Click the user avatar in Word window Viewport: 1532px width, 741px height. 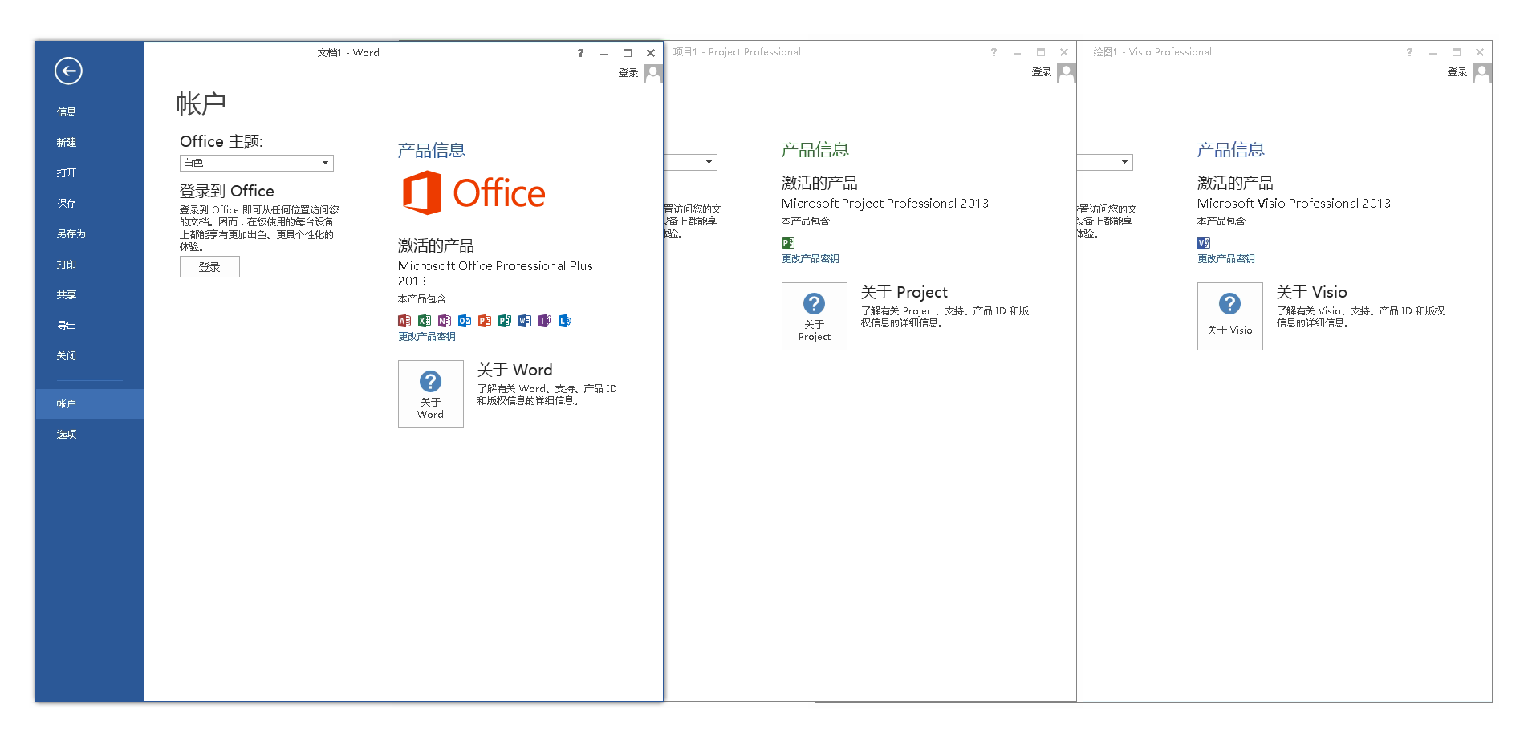653,74
